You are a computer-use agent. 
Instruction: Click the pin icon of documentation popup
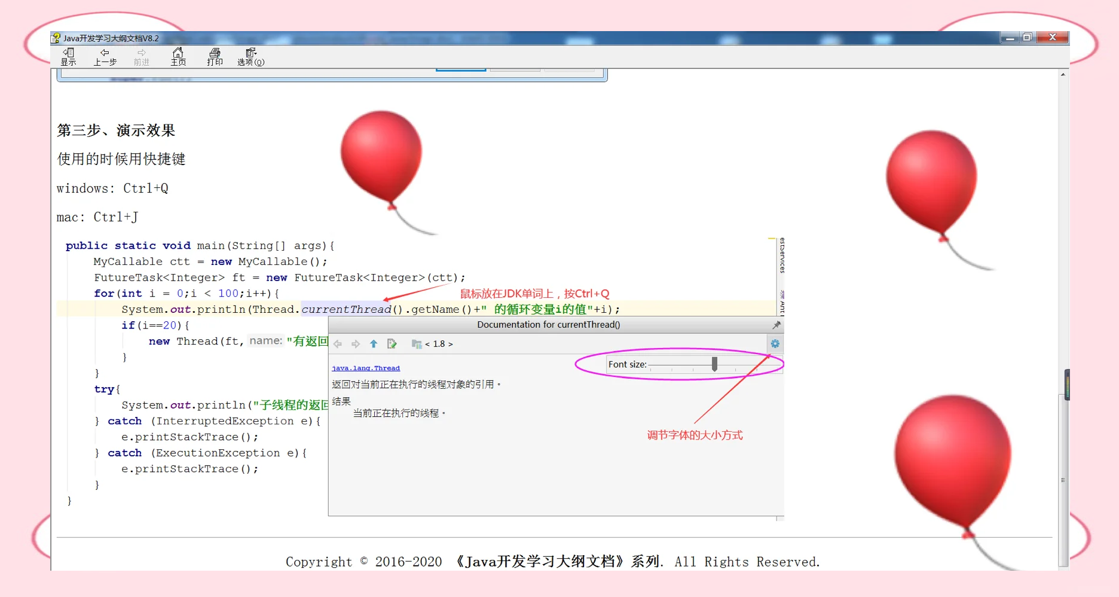point(776,325)
